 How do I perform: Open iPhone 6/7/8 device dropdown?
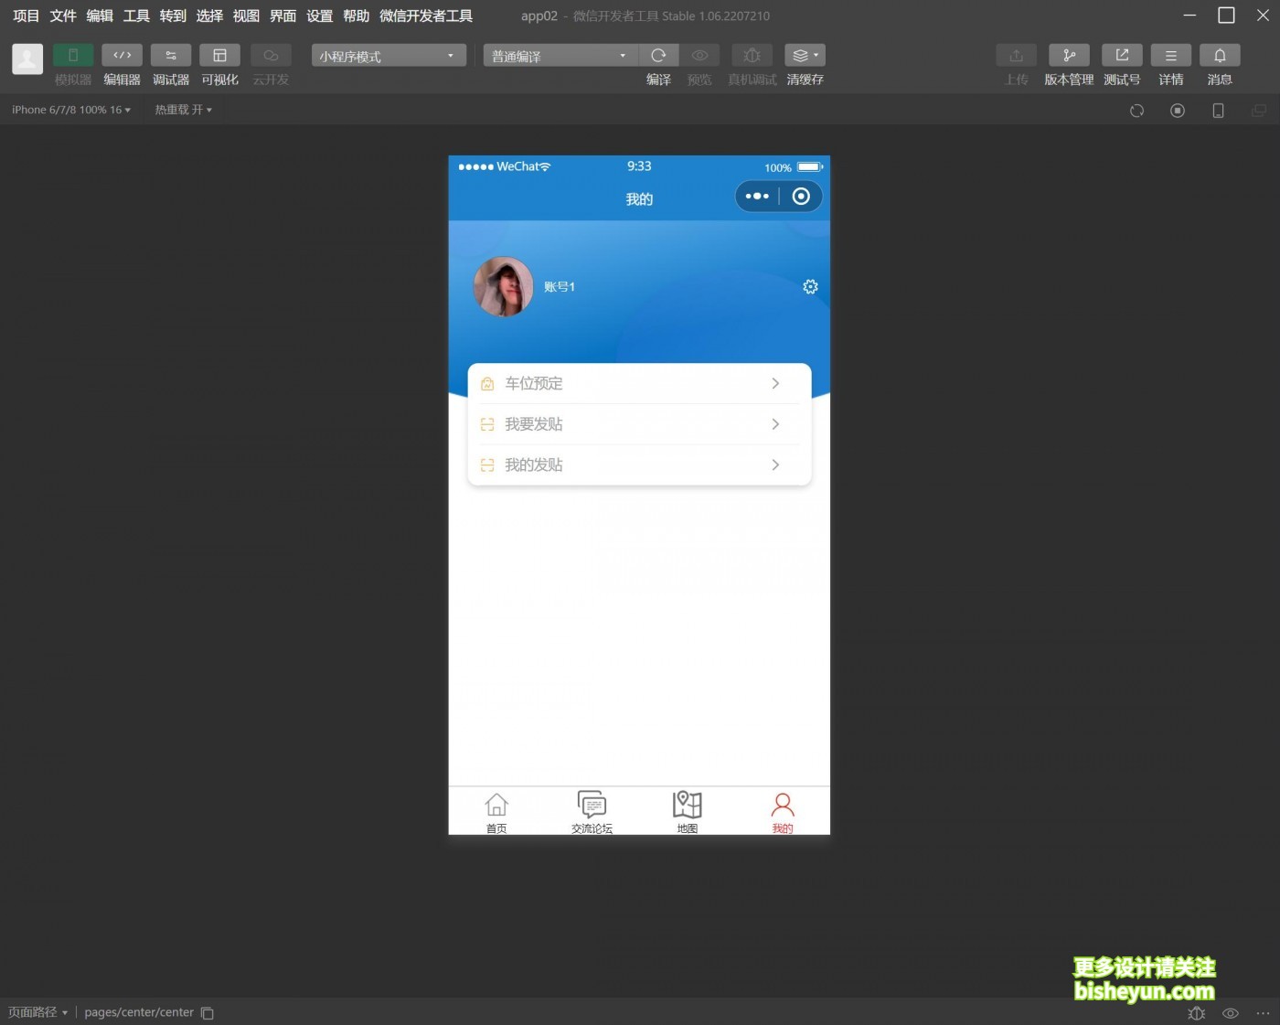click(71, 110)
